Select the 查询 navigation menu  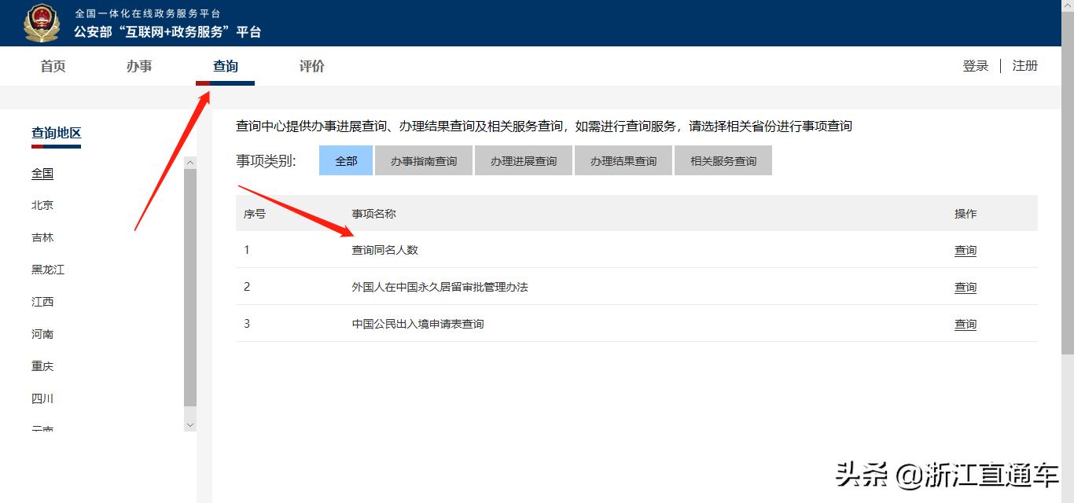coord(225,66)
